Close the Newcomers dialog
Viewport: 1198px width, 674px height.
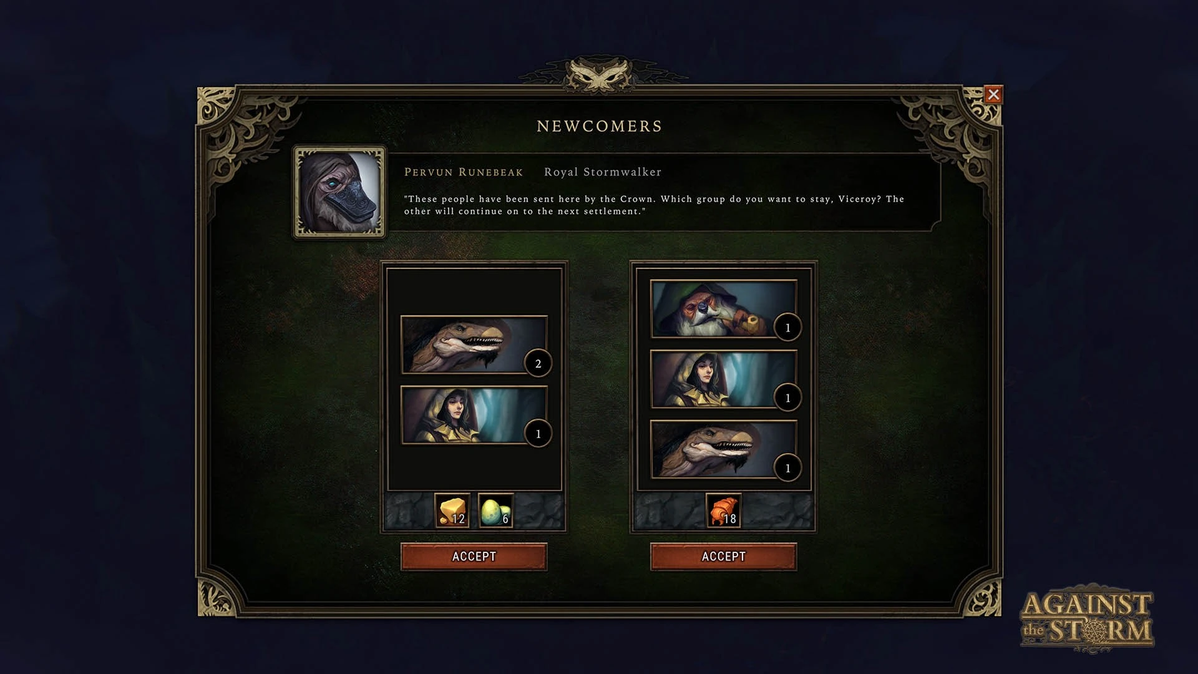(x=993, y=94)
